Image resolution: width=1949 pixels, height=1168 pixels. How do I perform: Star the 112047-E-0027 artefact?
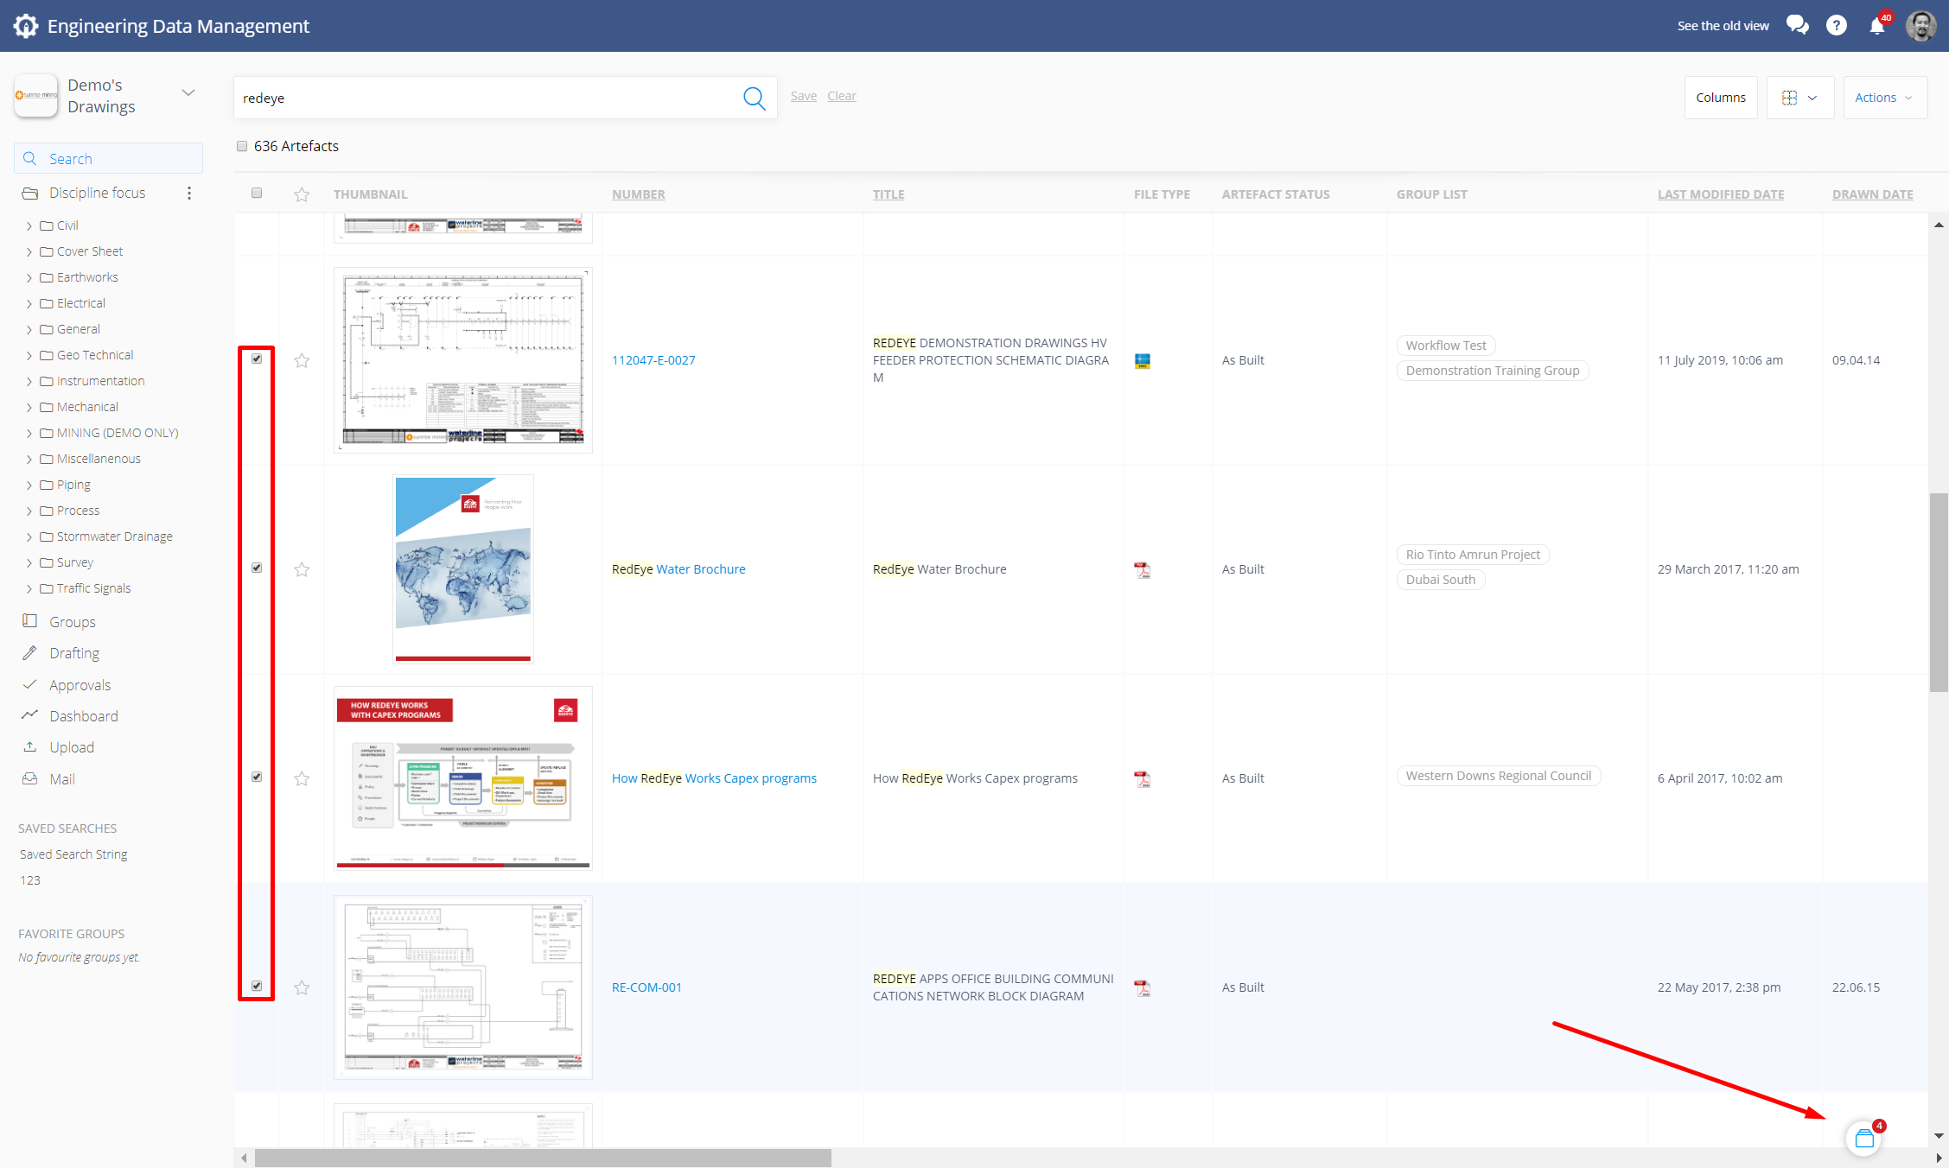[302, 360]
